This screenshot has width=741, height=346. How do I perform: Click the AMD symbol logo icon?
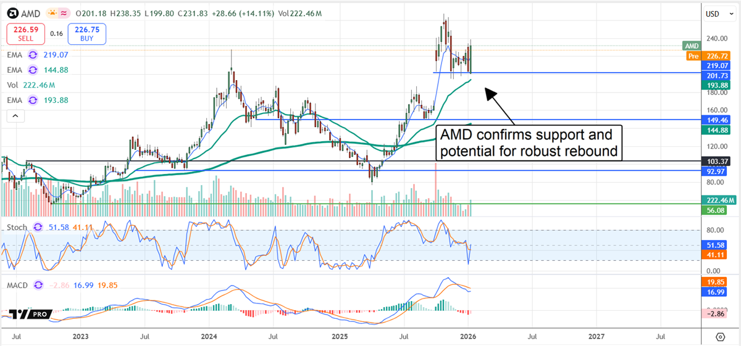tap(13, 12)
